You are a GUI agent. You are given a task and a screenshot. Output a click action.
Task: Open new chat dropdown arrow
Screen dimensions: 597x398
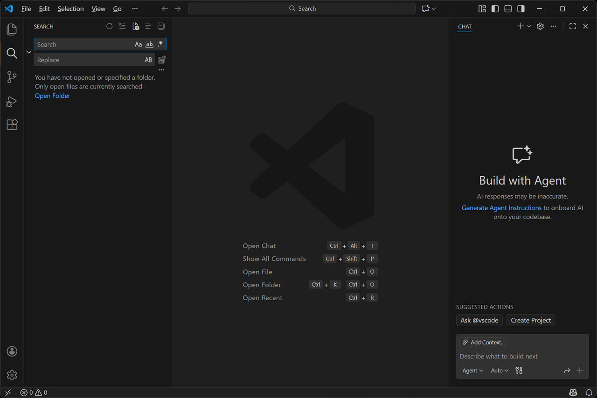point(529,27)
